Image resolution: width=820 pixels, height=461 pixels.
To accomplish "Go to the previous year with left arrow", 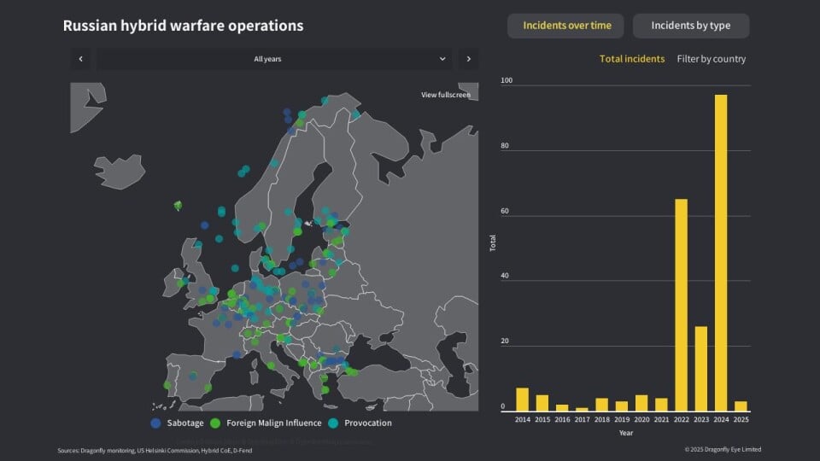I will 81,59.
